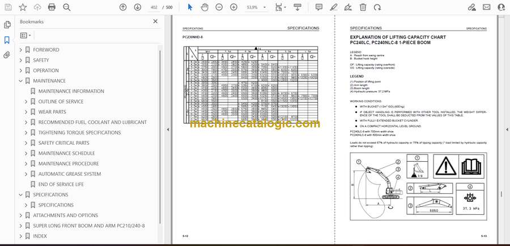The height and width of the screenshot is (246, 510).
Task: Send file by email envelope icon
Action: (487, 7)
